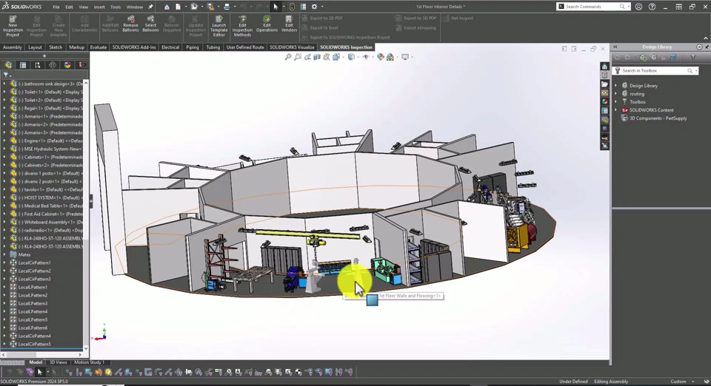Image resolution: width=711 pixels, height=386 pixels.
Task: Click the Apply Scene icon
Action: [x=390, y=57]
